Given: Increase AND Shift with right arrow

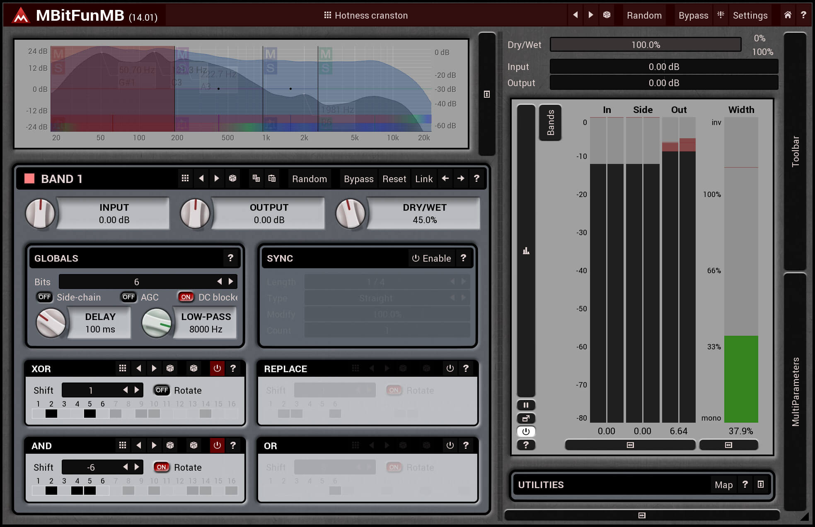Looking at the screenshot, I should click(x=137, y=467).
